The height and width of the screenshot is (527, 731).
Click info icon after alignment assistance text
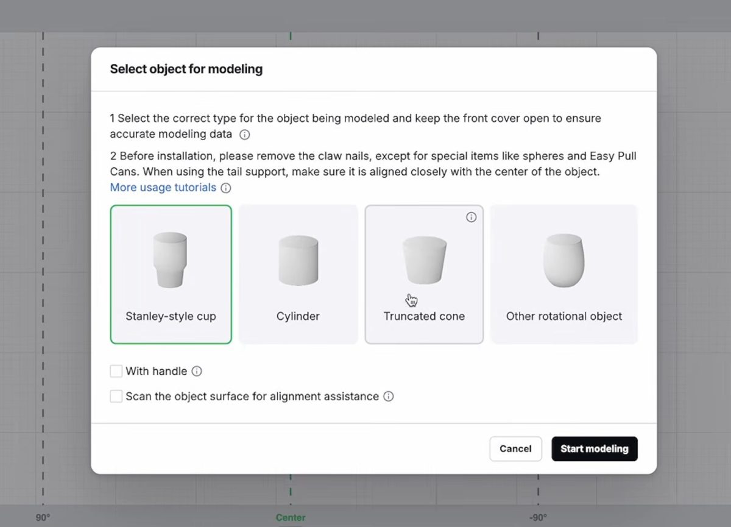[x=389, y=396]
